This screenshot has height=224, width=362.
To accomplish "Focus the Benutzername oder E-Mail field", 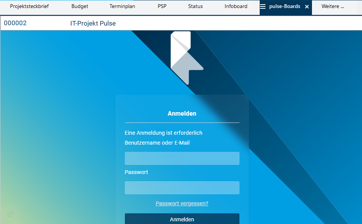I will [182, 158].
